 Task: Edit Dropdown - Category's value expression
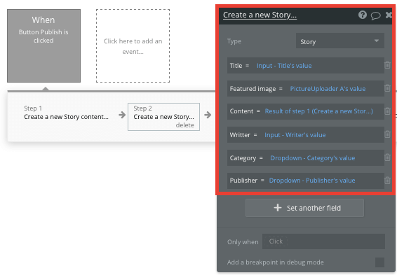coord(312,158)
